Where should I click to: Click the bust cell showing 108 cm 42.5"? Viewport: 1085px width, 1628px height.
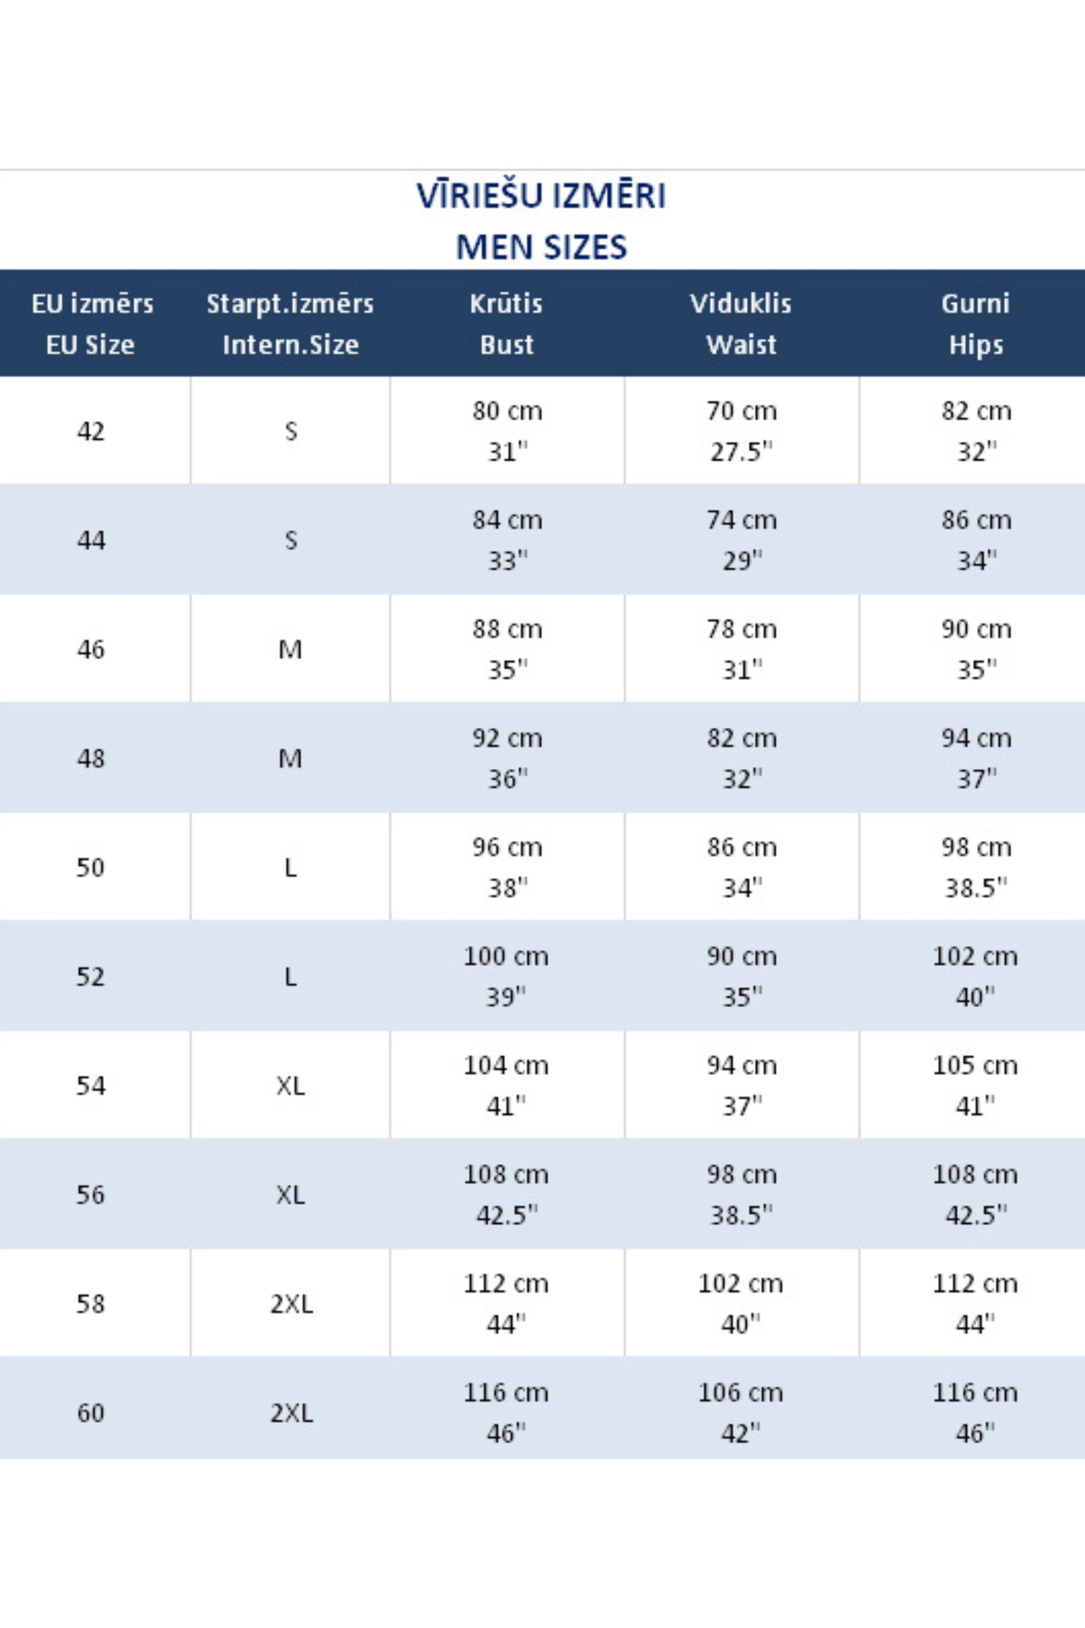click(506, 1194)
